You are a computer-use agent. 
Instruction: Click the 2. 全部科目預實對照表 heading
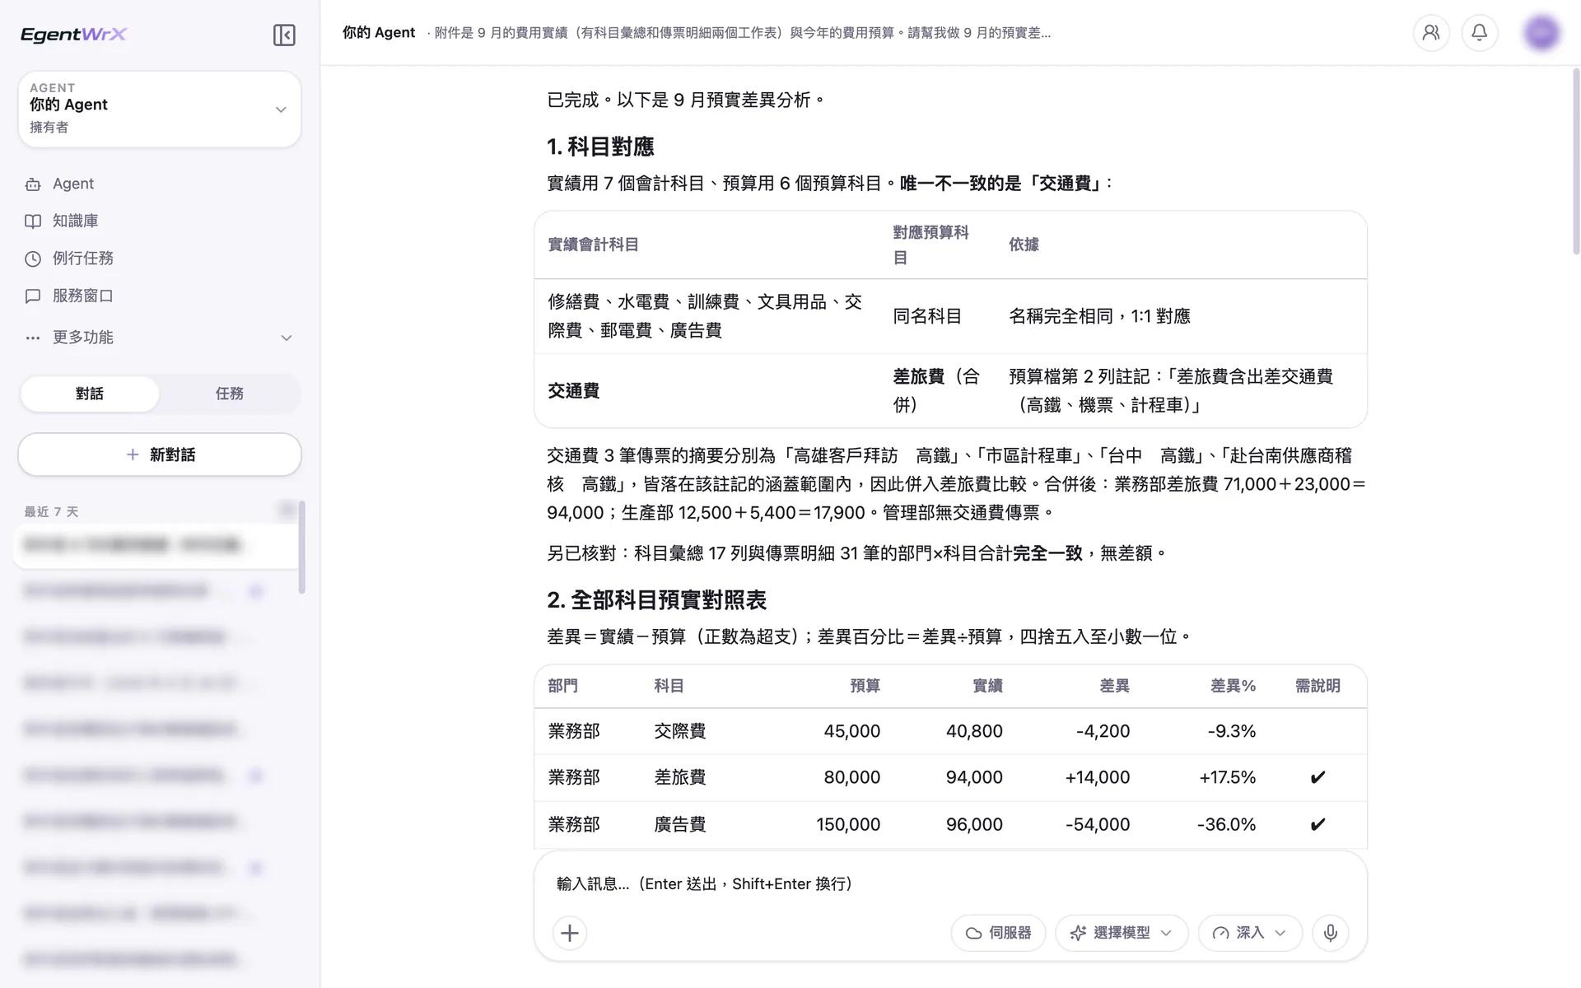point(656,600)
